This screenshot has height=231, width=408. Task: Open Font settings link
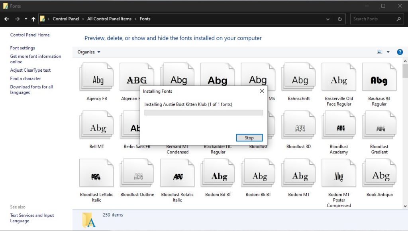(23, 48)
